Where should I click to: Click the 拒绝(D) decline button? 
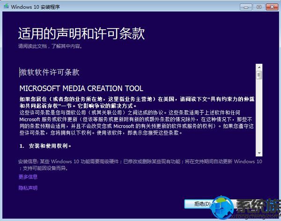point(202,204)
